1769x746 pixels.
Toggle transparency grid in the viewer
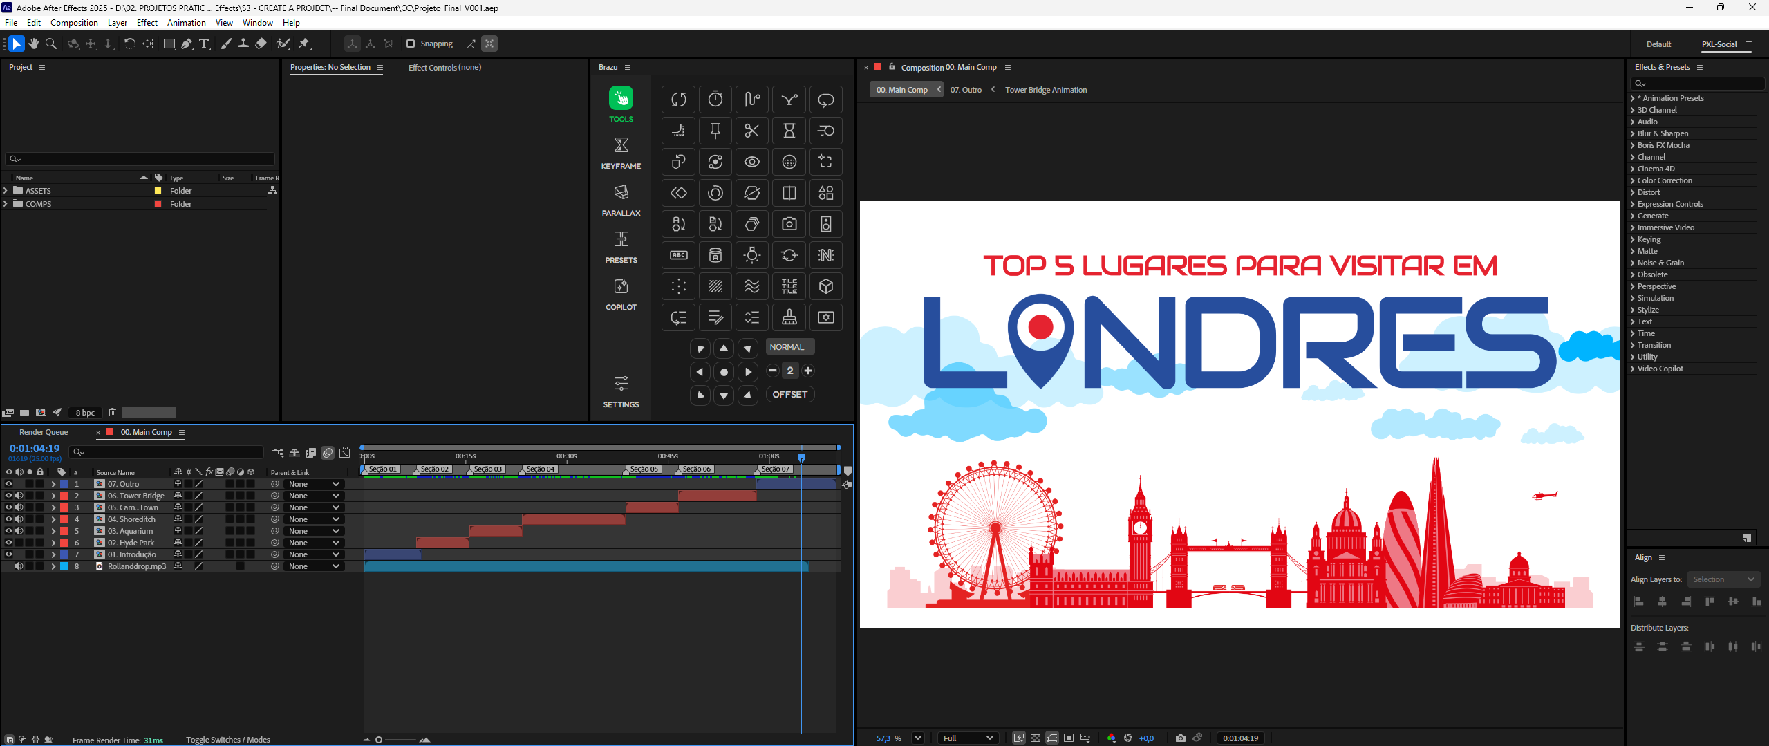click(x=1035, y=738)
